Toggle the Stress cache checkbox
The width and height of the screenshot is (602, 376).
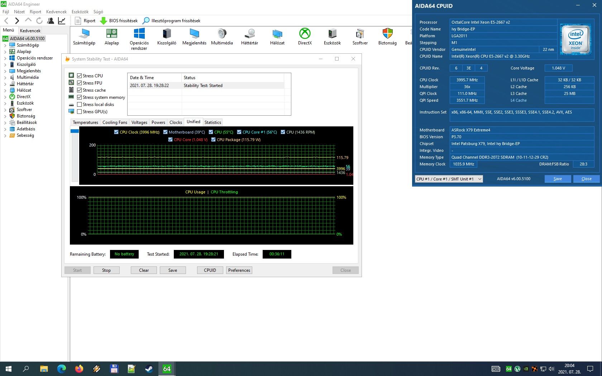(x=80, y=90)
